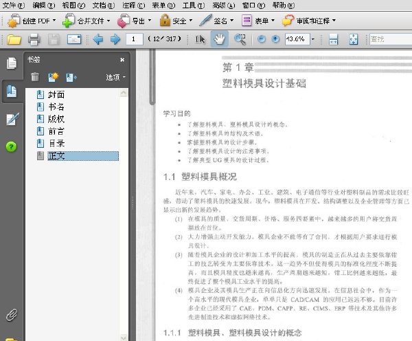The width and height of the screenshot is (412, 341).
Task: Open the Bookmarks panel icon
Action: click(x=12, y=91)
